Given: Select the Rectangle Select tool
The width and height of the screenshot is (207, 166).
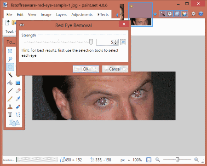Looking at the screenshot, I should coord(10,51).
